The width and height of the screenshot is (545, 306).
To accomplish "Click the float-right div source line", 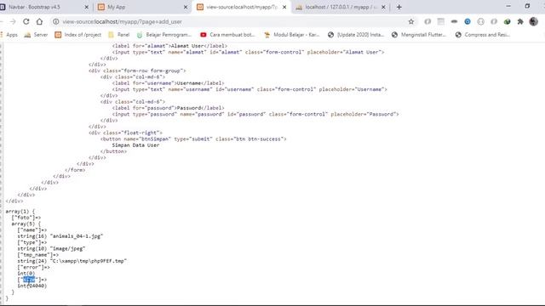I will (125, 133).
